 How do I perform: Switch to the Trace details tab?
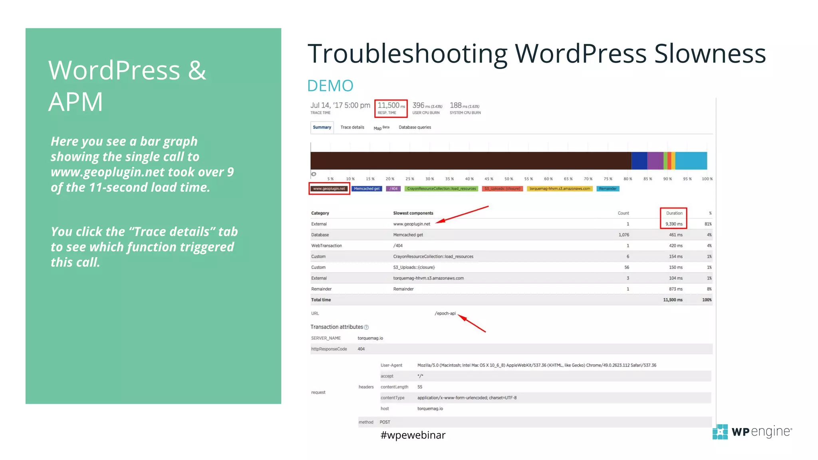(x=352, y=127)
